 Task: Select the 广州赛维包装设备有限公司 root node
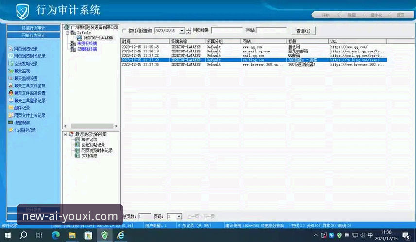tap(94, 27)
